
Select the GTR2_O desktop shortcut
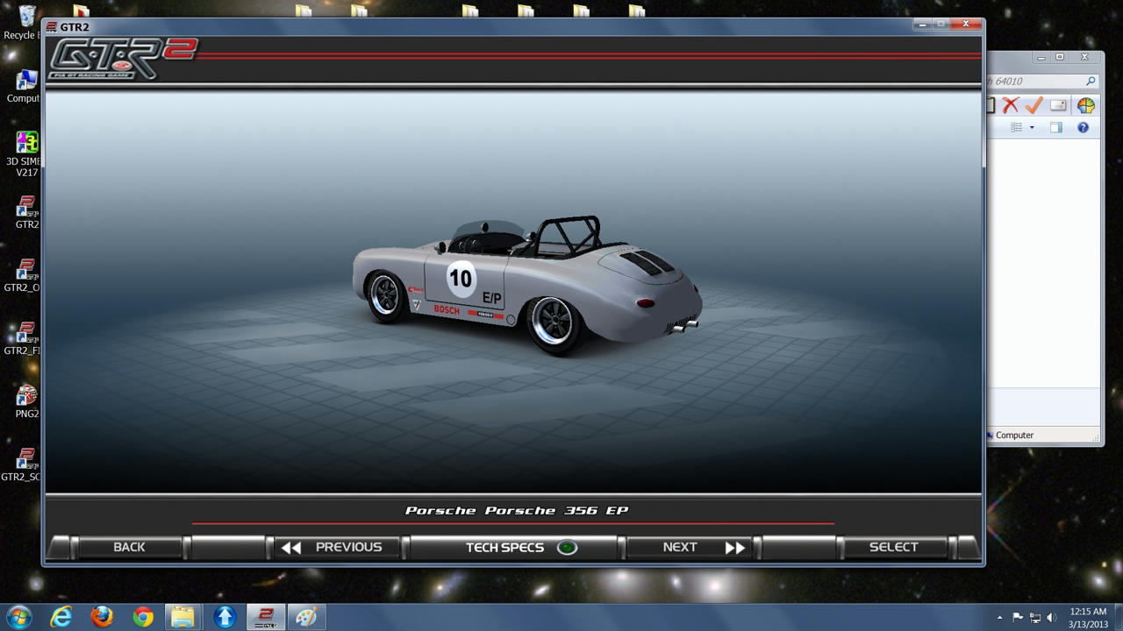pyautogui.click(x=25, y=275)
